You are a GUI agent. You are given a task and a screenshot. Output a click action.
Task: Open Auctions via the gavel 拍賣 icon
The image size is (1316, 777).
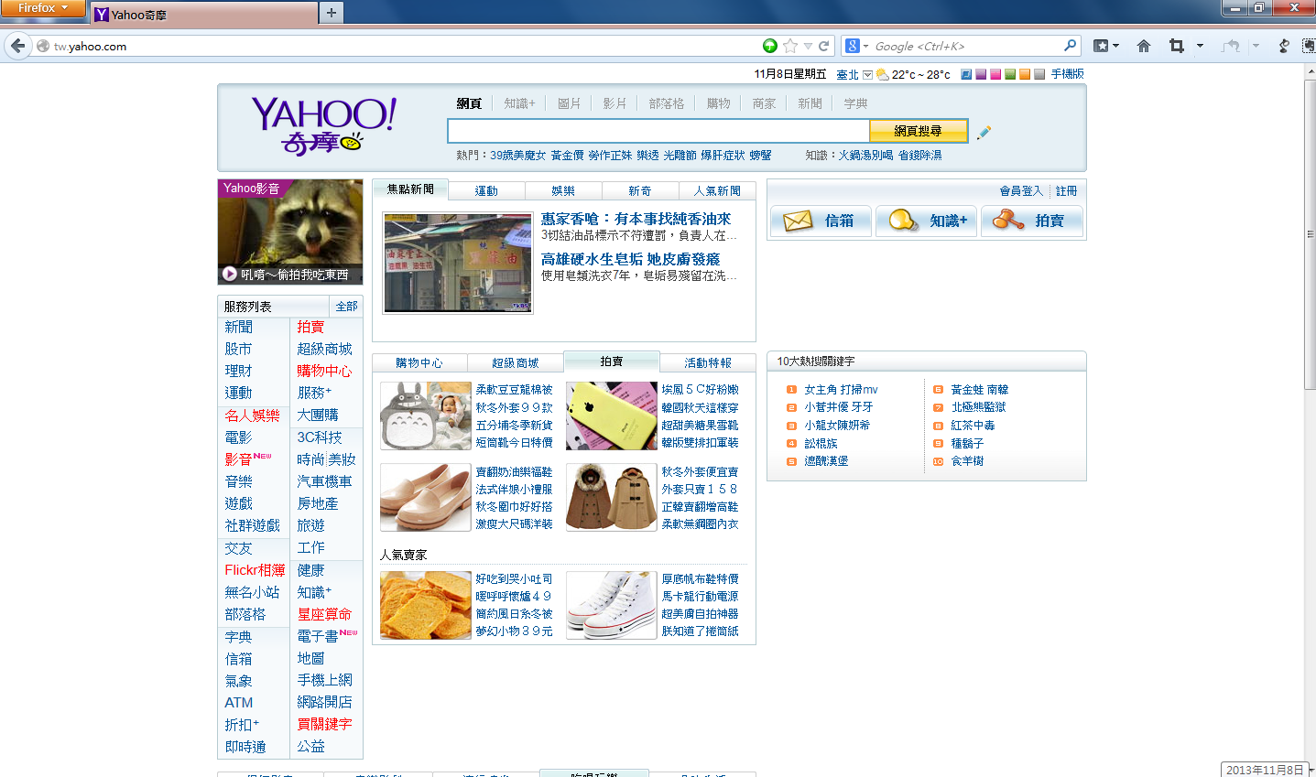pyautogui.click(x=1008, y=221)
